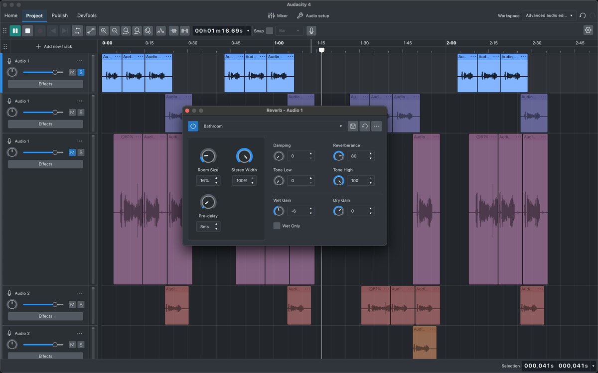Go to the Home tab
The width and height of the screenshot is (598, 373).
11,15
